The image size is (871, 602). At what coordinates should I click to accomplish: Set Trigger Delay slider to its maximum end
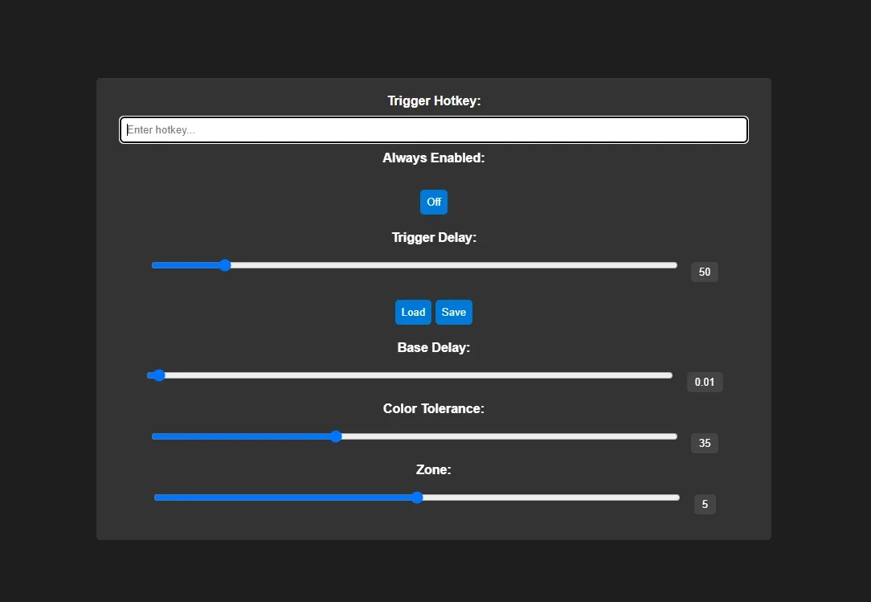coord(675,265)
